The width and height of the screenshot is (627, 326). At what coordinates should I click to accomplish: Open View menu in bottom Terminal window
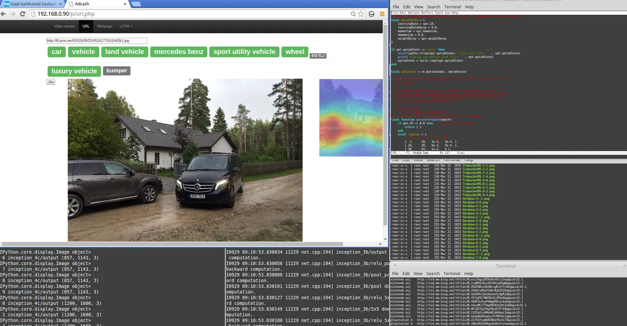(418, 273)
